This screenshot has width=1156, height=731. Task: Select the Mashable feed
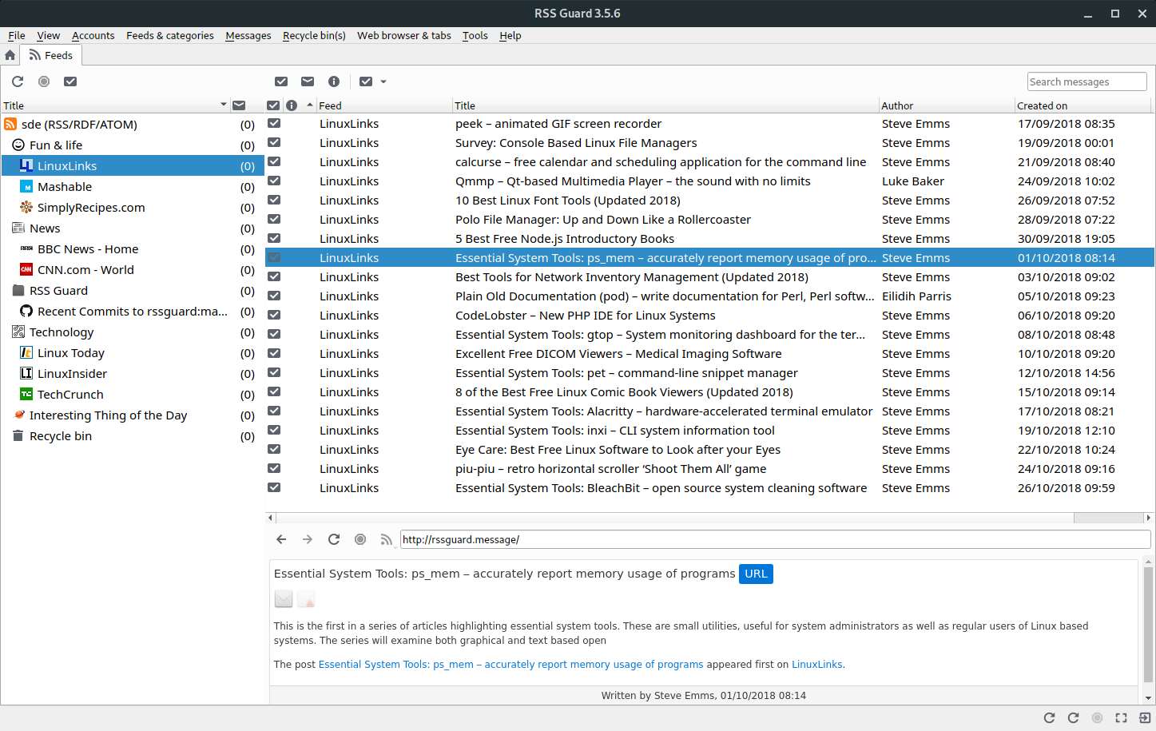pyautogui.click(x=132, y=187)
